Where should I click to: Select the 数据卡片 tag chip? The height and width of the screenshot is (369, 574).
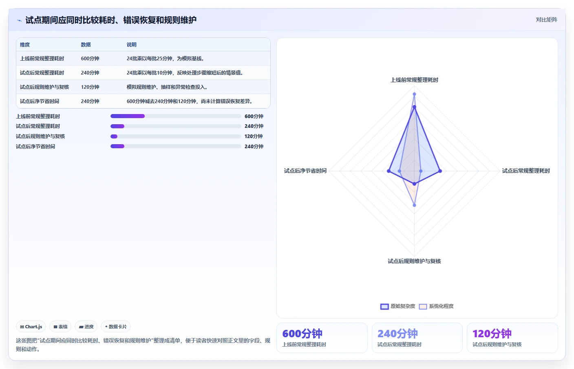[116, 327]
